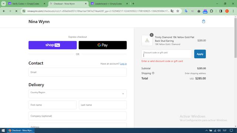Expand the Country/Region dropdown
The width and height of the screenshot is (237, 133).
tap(77, 94)
